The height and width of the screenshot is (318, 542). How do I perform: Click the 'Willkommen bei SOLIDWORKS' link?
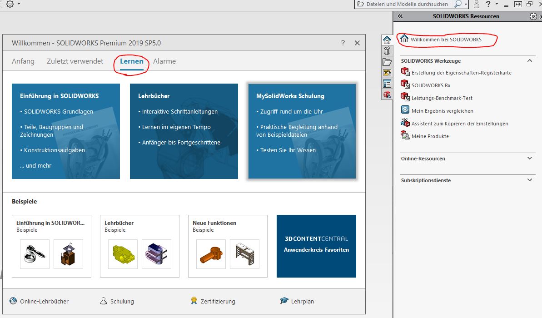446,40
